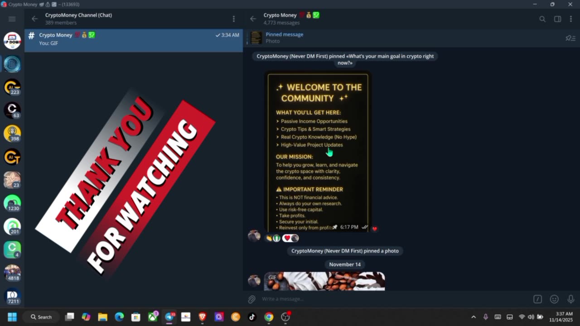
Task: Open the blue bitcoin logo sidebar chat
Action: (x=12, y=64)
